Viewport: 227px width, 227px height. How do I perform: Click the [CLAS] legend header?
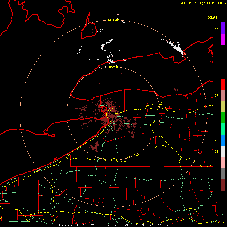pyautogui.click(x=213, y=17)
